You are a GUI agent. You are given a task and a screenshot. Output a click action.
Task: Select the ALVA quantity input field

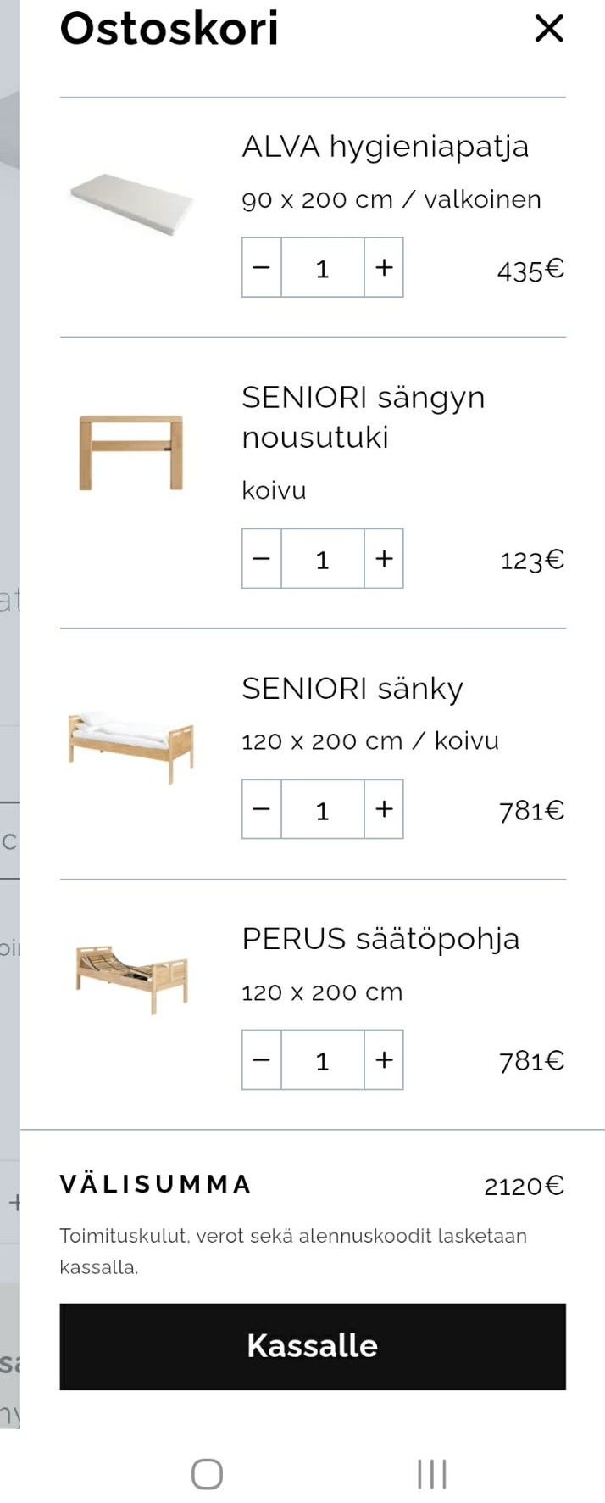coord(322,268)
